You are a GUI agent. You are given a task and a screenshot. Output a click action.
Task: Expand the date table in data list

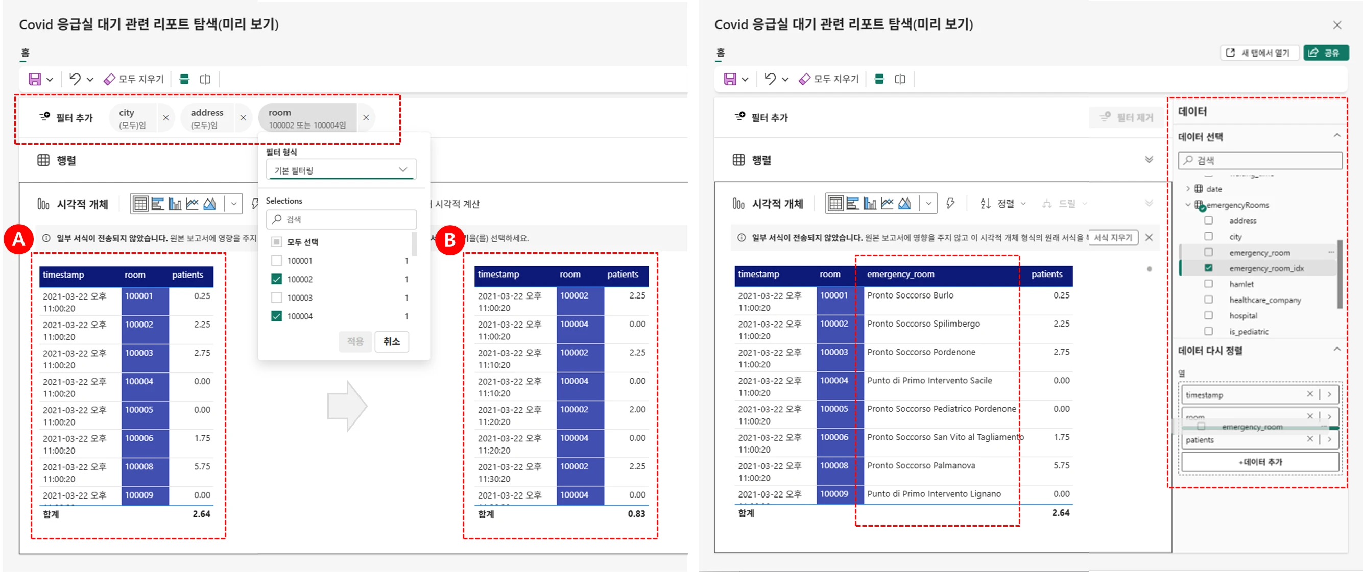[1188, 189]
